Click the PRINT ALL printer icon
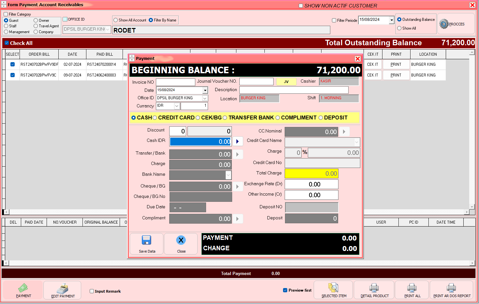 click(412, 288)
